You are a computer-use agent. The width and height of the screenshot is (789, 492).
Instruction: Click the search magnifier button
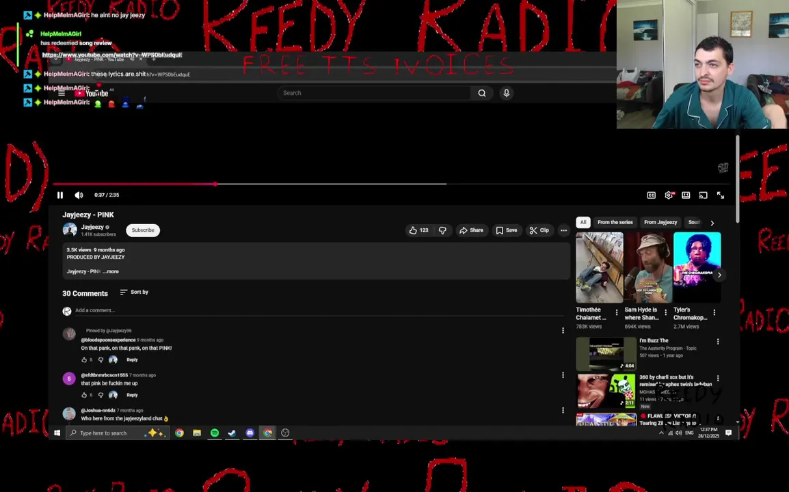tap(482, 93)
